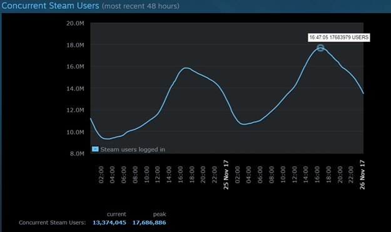Click the 'Concurrent Steam Users' page heading
This screenshot has width=391, height=232.
point(50,6)
